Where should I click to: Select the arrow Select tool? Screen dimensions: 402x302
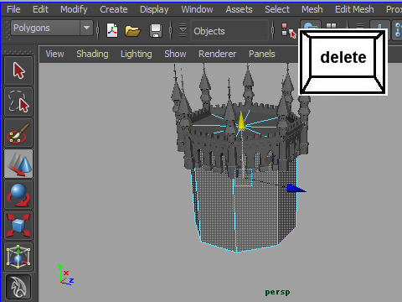(x=18, y=70)
